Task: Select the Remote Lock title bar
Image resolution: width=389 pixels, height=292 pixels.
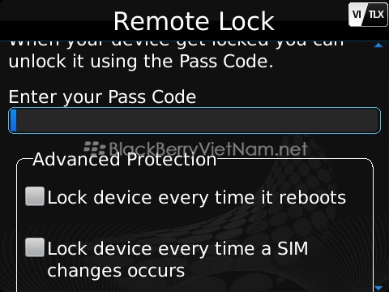Action: (194, 21)
